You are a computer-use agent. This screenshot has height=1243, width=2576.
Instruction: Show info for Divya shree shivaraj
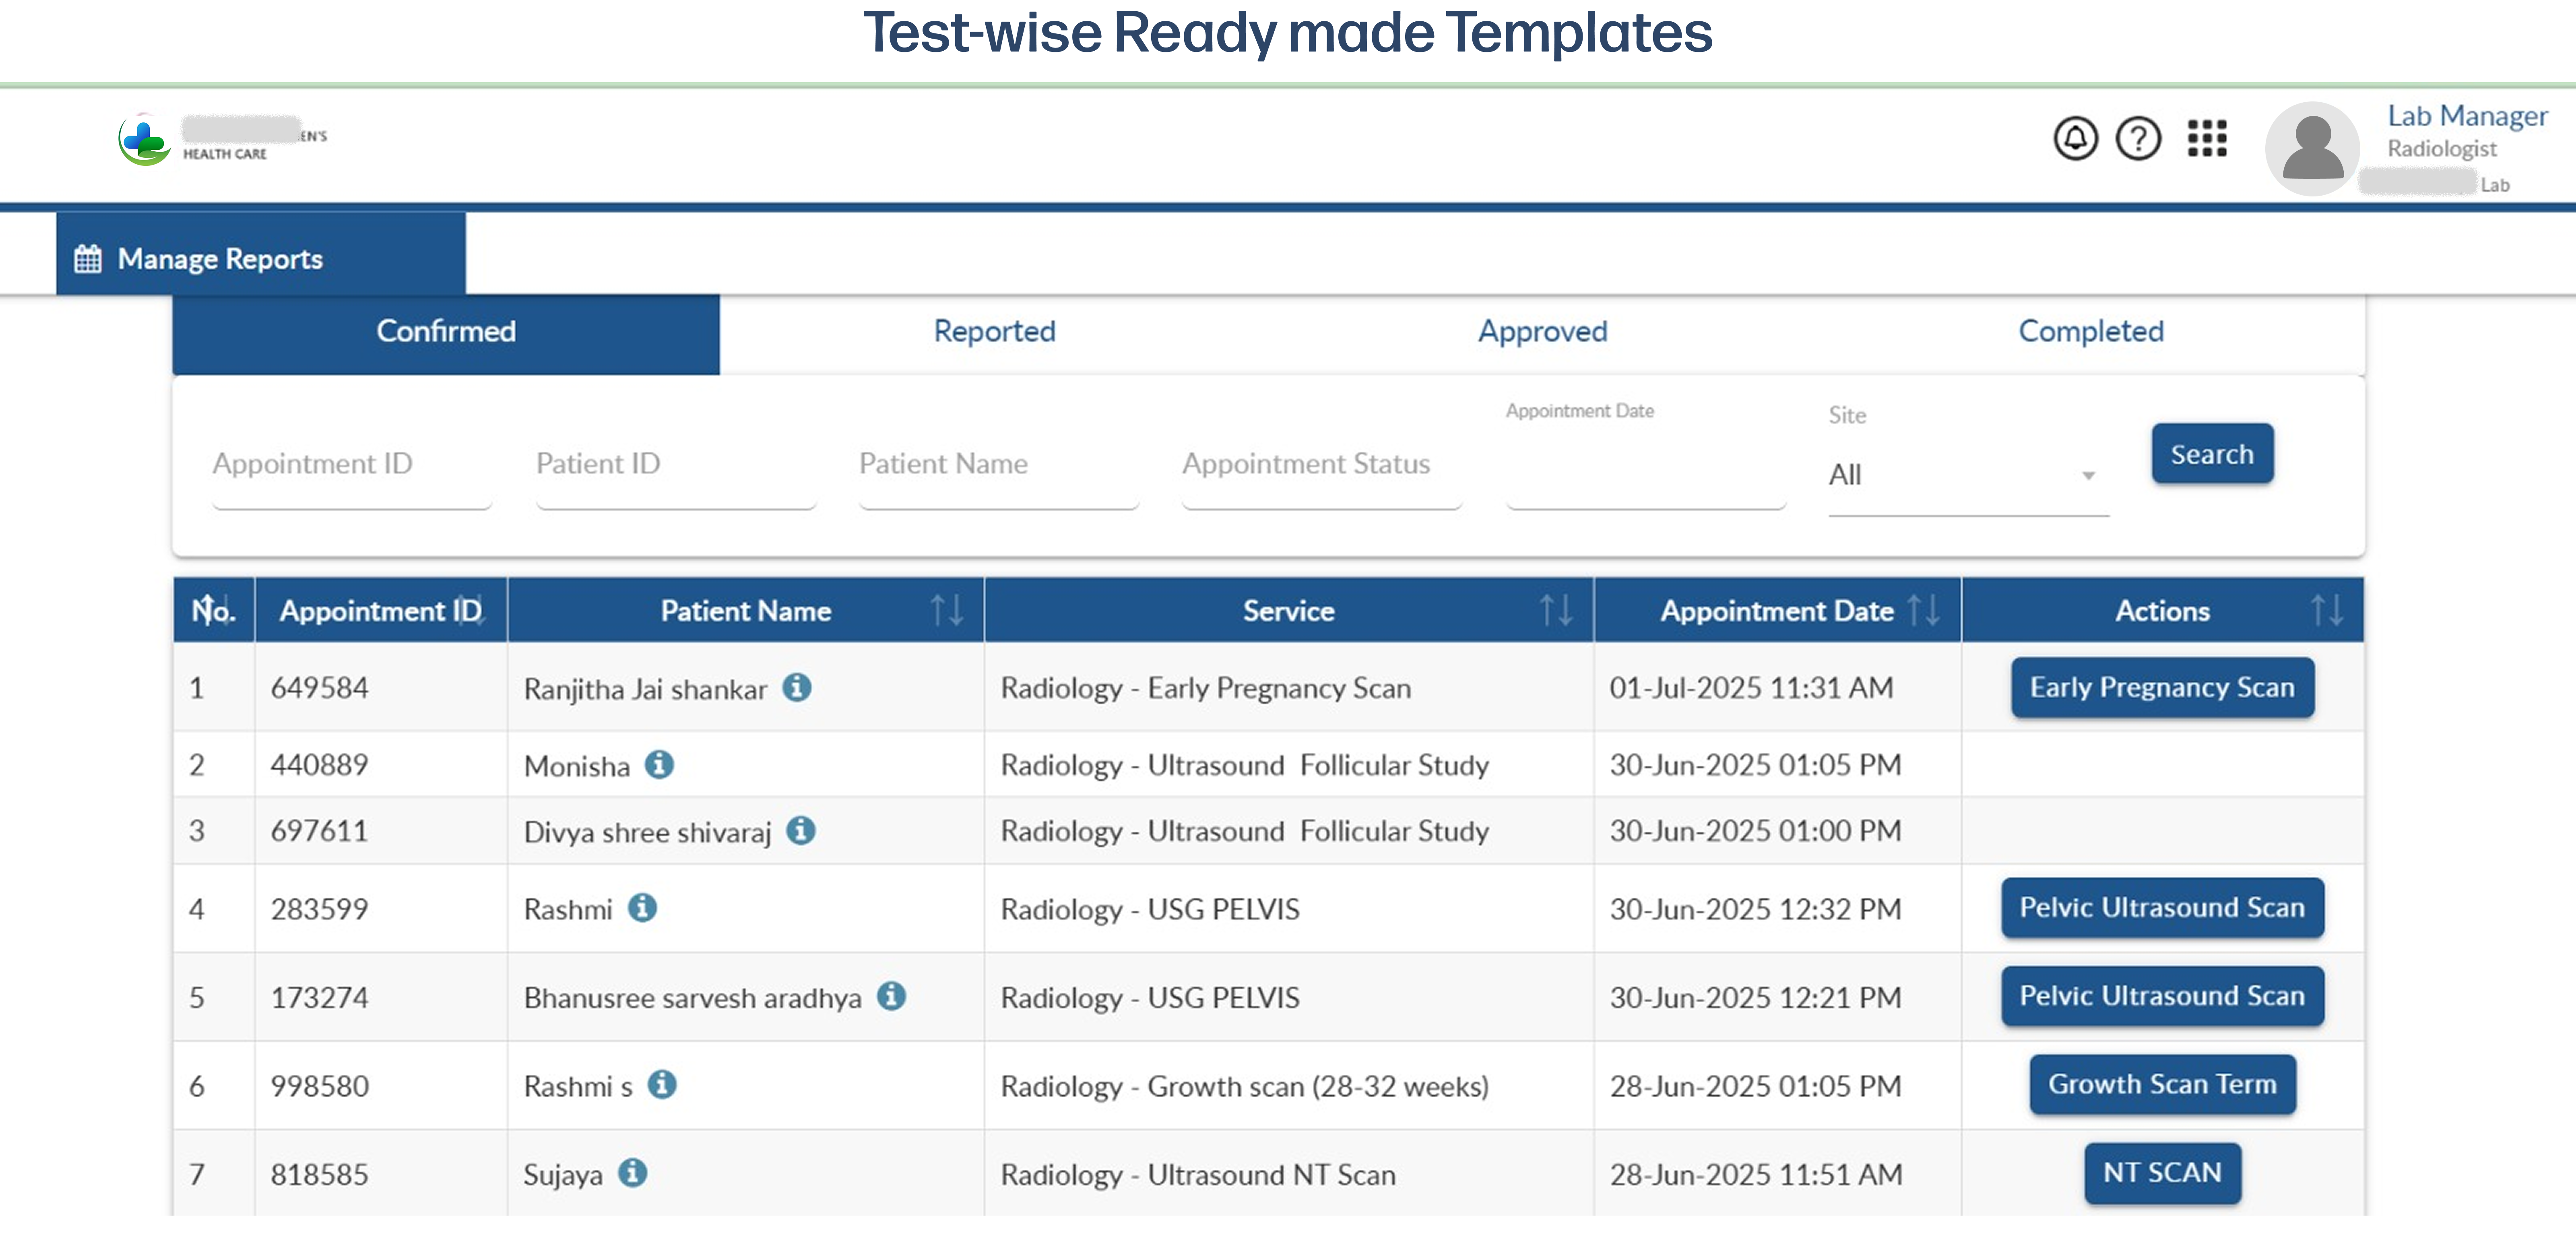tap(800, 830)
